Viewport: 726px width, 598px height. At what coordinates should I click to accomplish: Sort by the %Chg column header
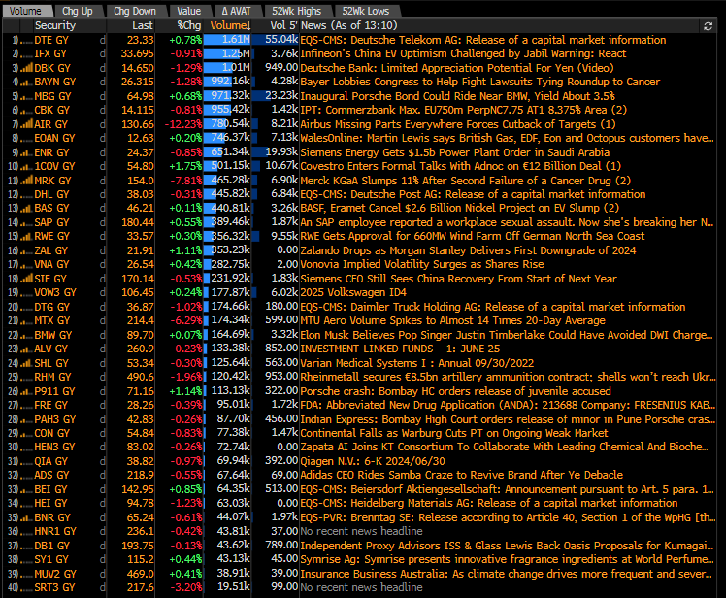point(188,25)
